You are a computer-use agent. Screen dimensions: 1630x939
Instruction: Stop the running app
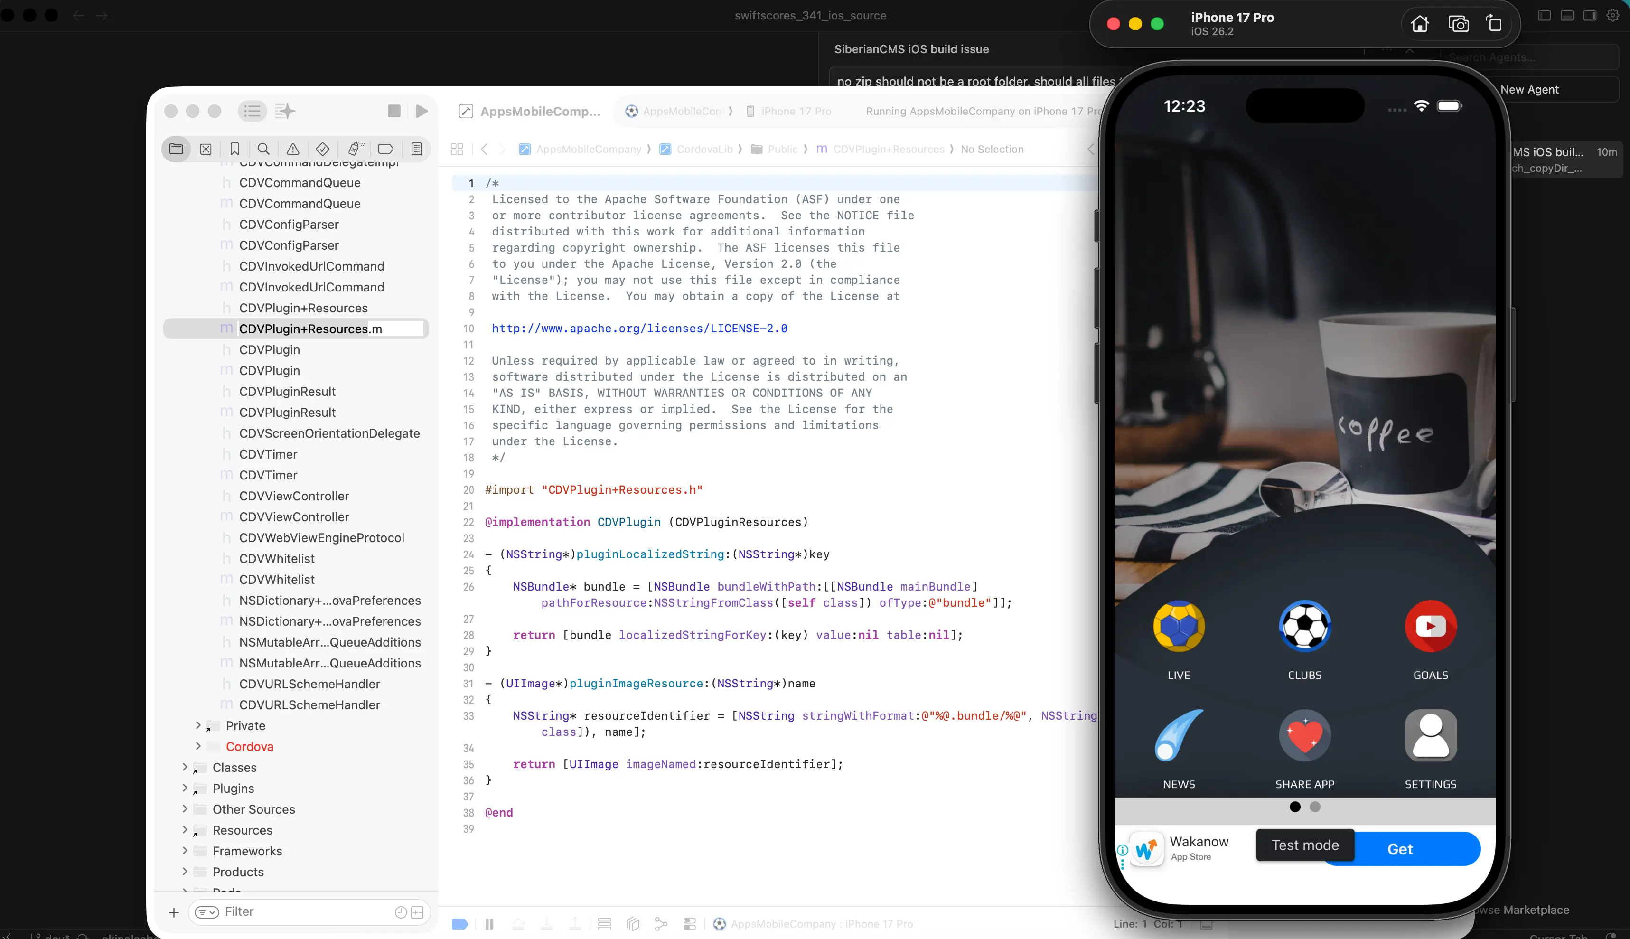(x=394, y=111)
